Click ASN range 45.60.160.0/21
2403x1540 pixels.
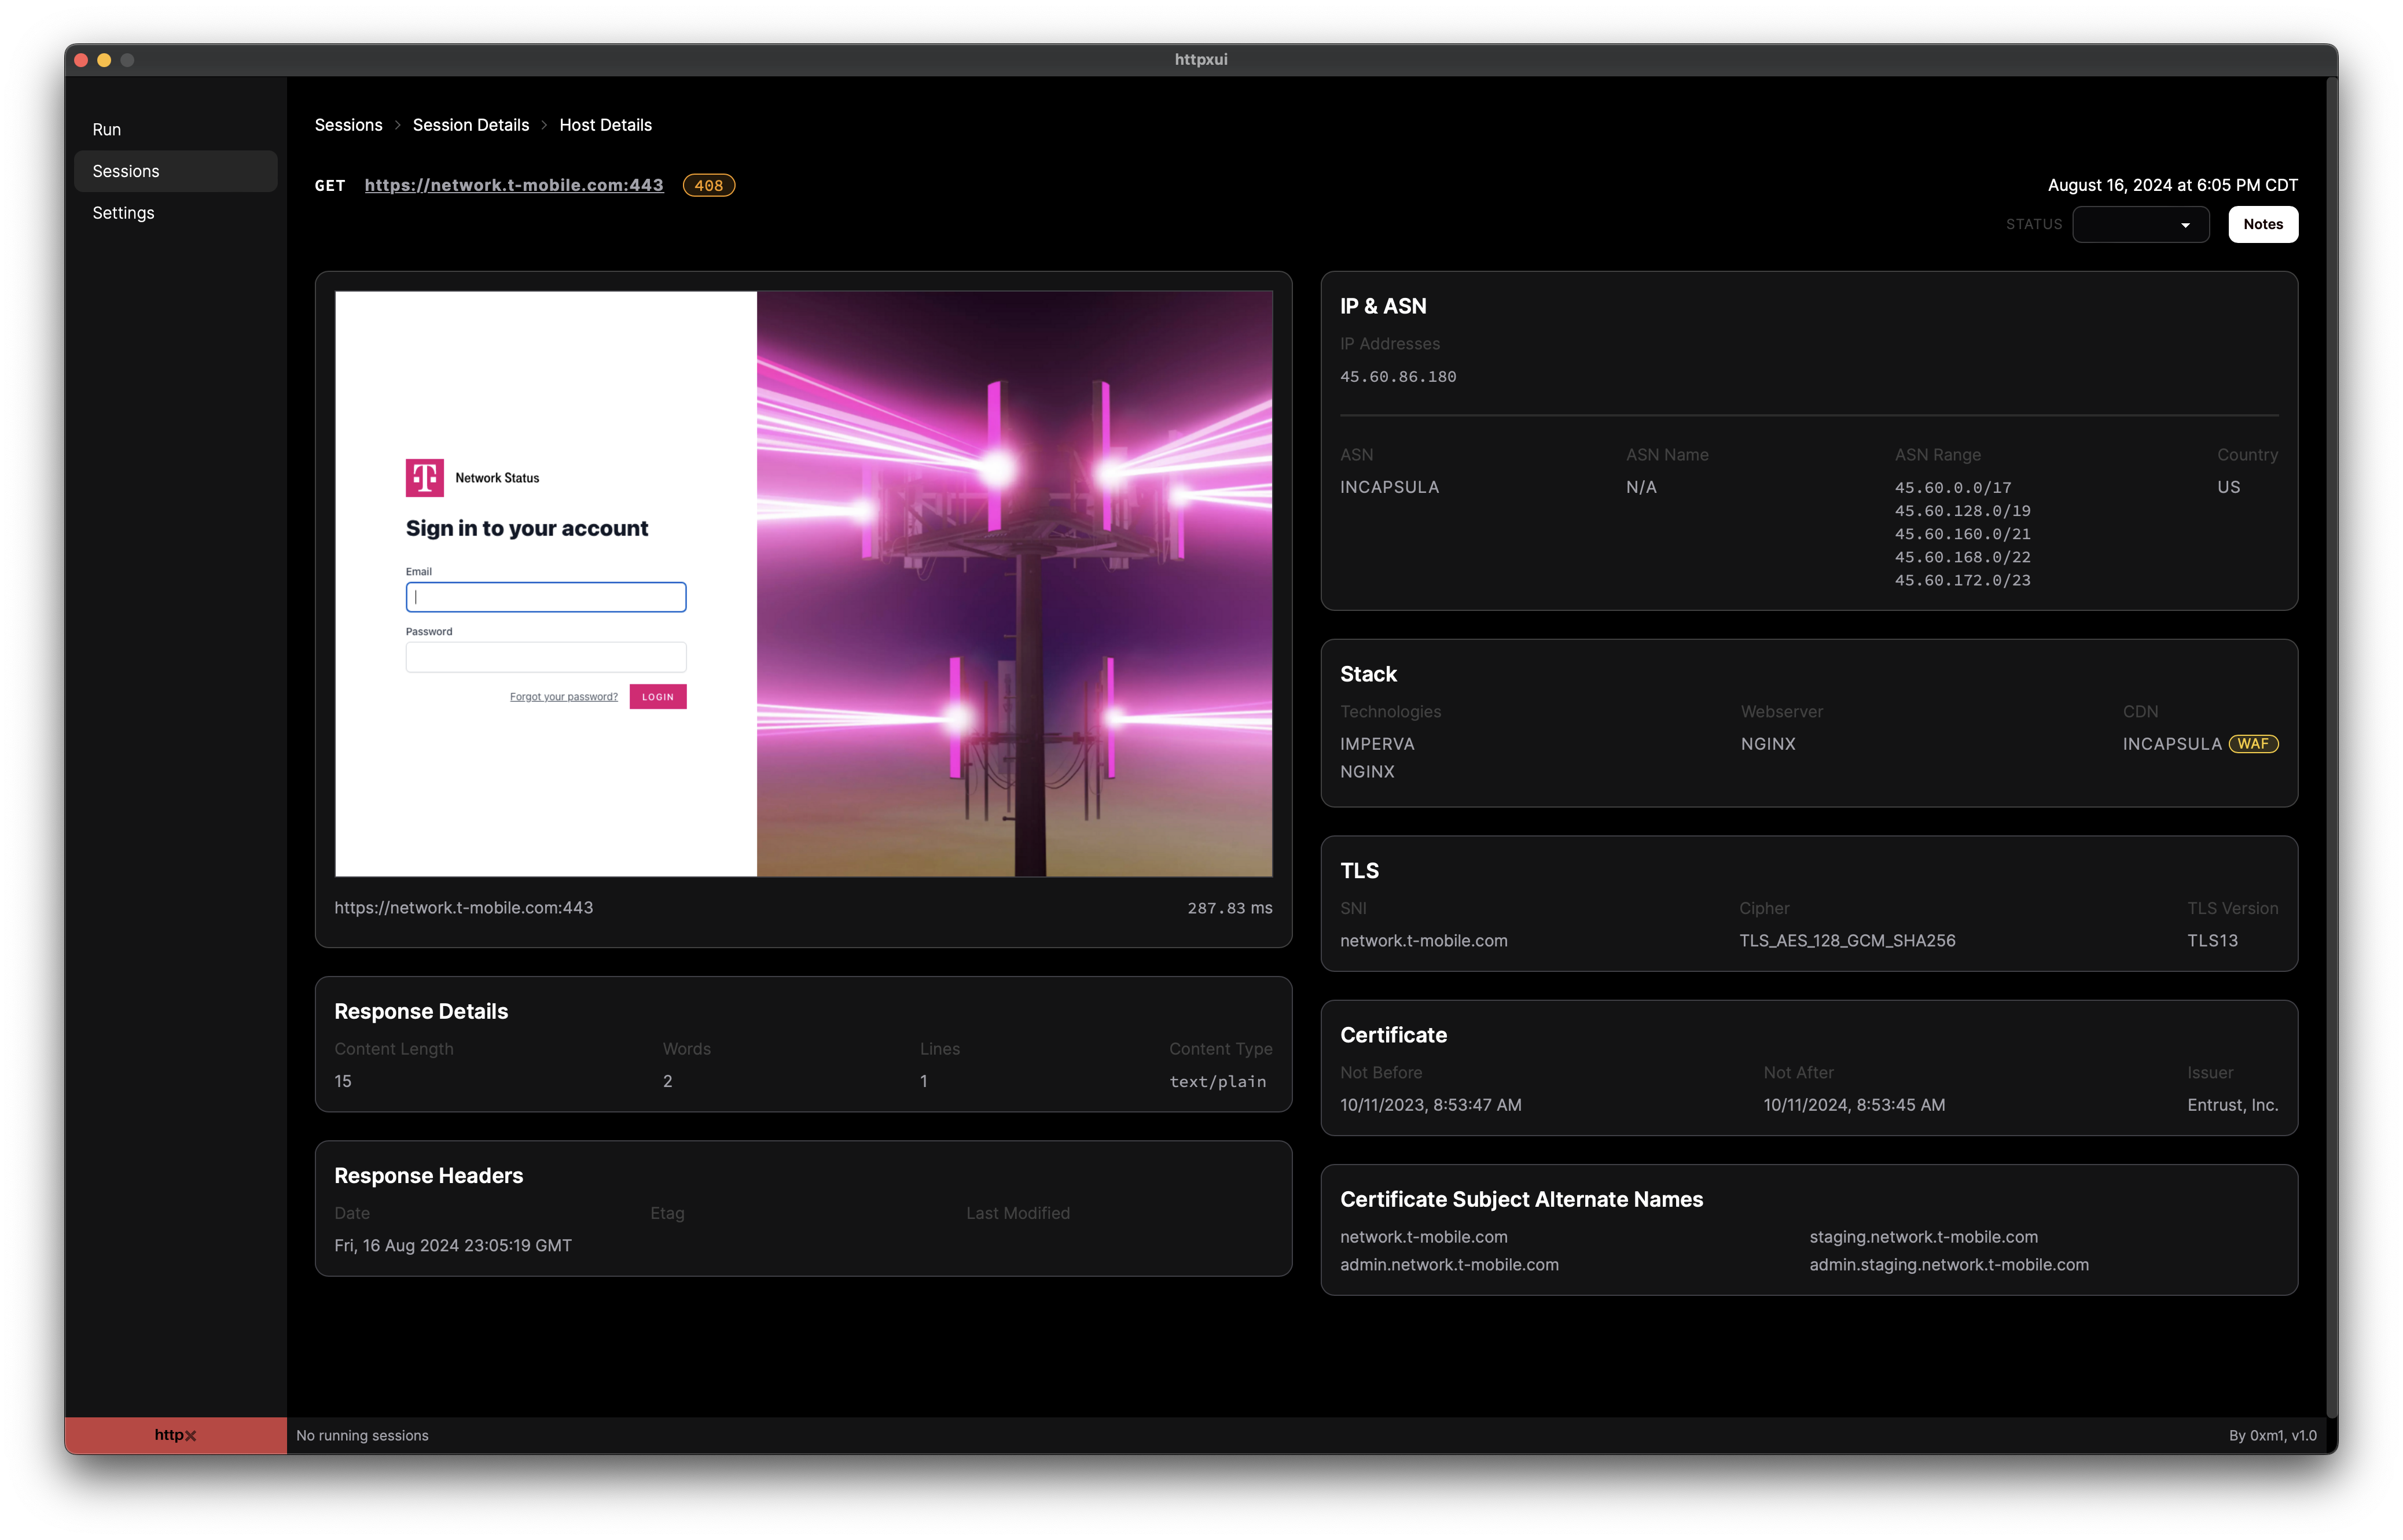pyautogui.click(x=1962, y=534)
